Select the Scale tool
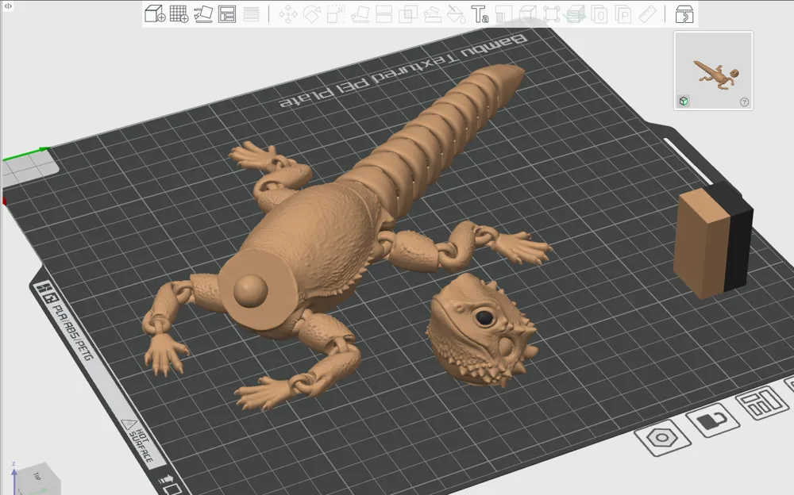This screenshot has height=495, width=794. click(336, 15)
